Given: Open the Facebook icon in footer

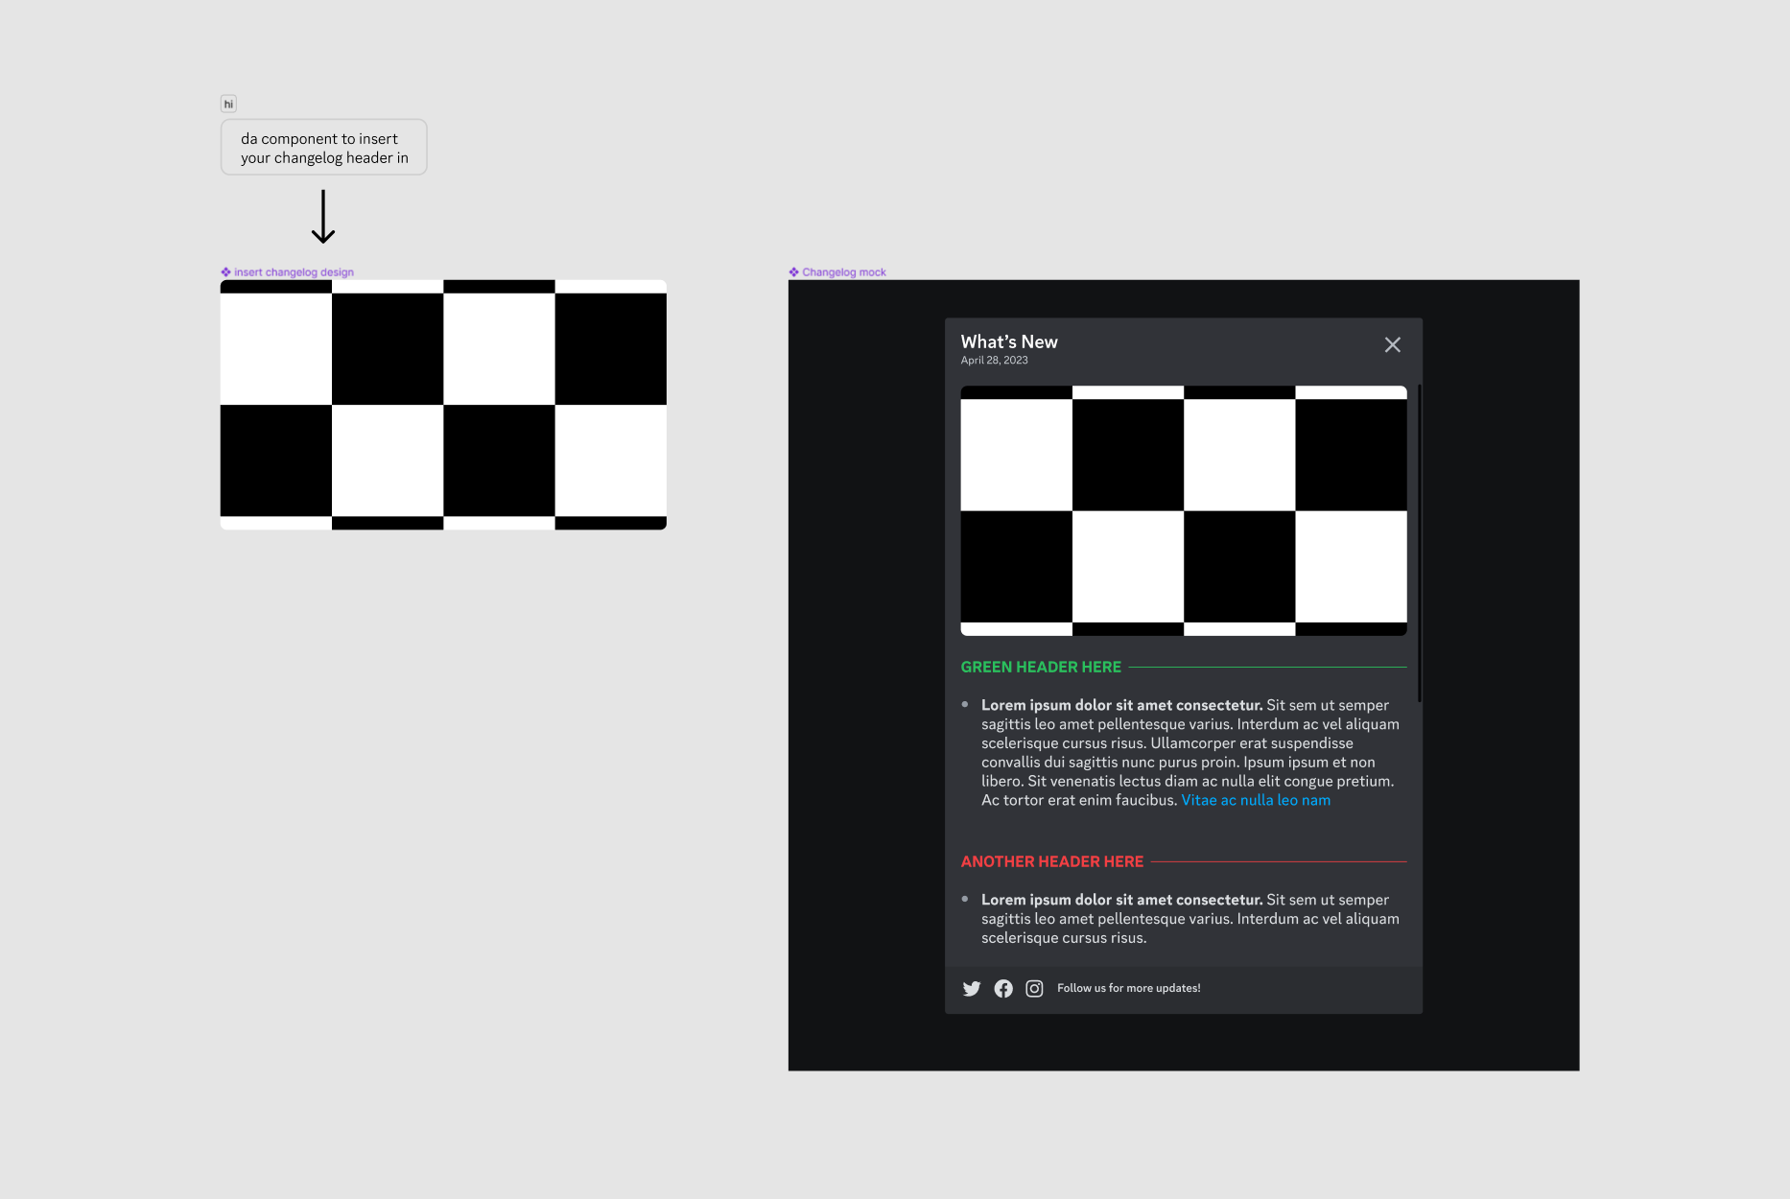Looking at the screenshot, I should click(1003, 988).
